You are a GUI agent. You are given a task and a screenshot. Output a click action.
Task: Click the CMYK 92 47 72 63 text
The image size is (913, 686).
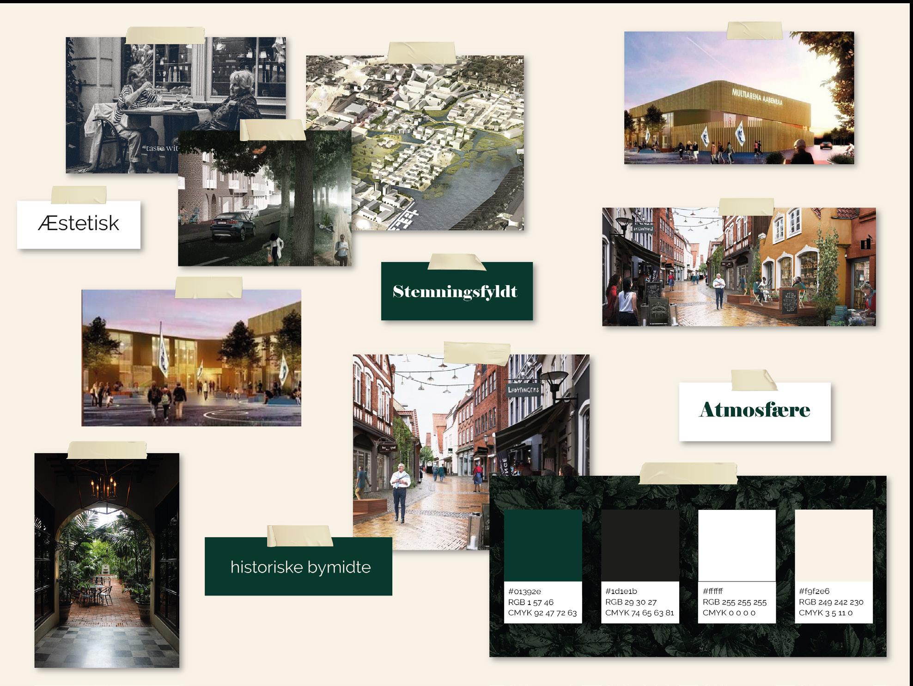point(542,613)
